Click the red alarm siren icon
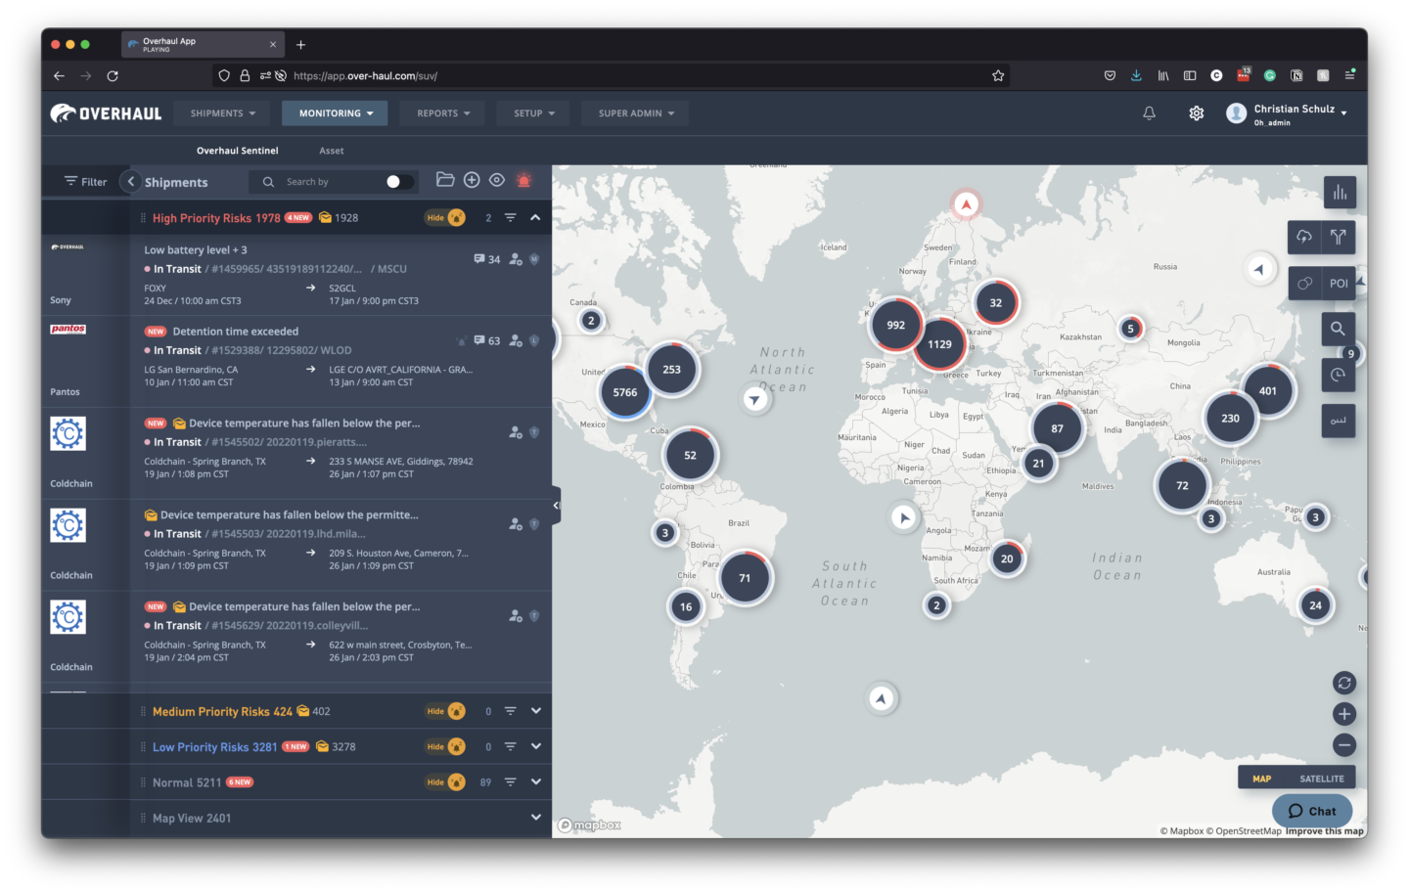Screen dimensions: 1409x893 click(x=523, y=180)
